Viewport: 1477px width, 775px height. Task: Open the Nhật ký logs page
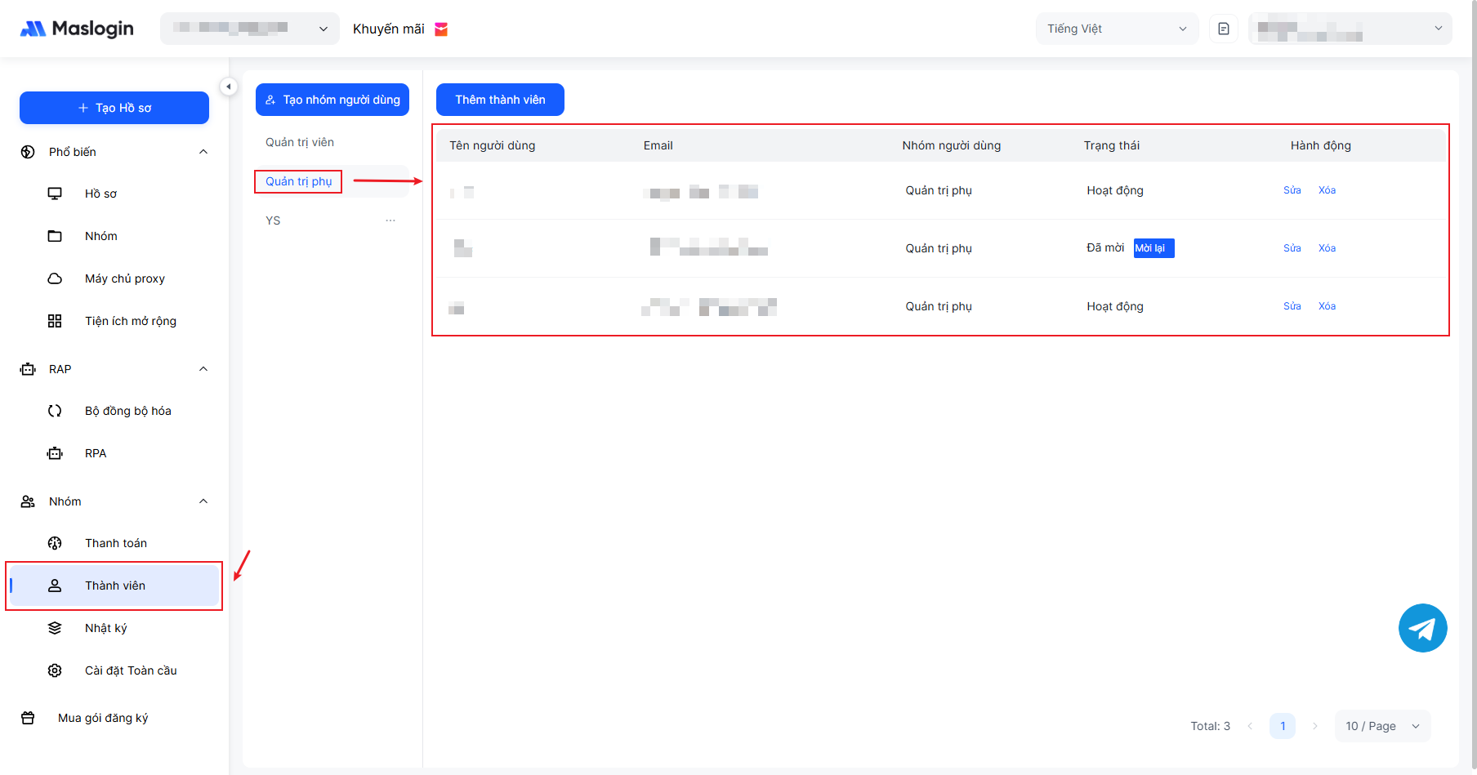coord(105,628)
